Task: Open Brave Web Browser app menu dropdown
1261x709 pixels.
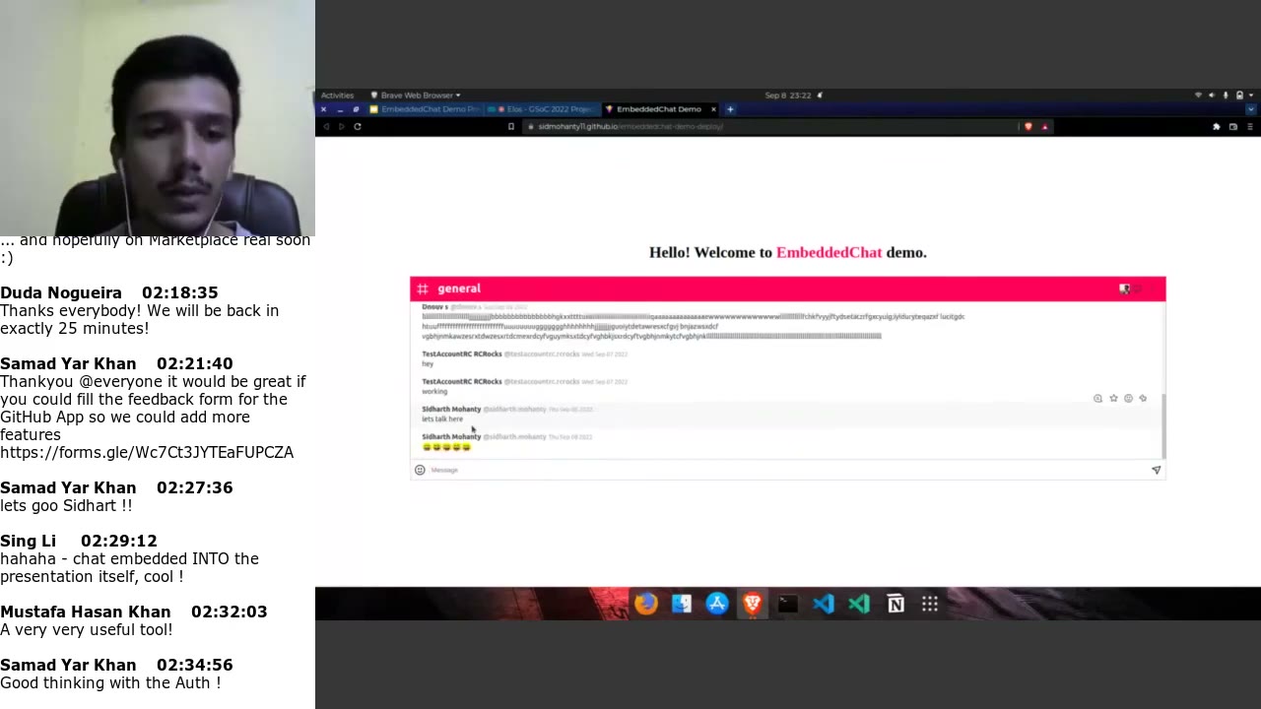Action: 416,96
